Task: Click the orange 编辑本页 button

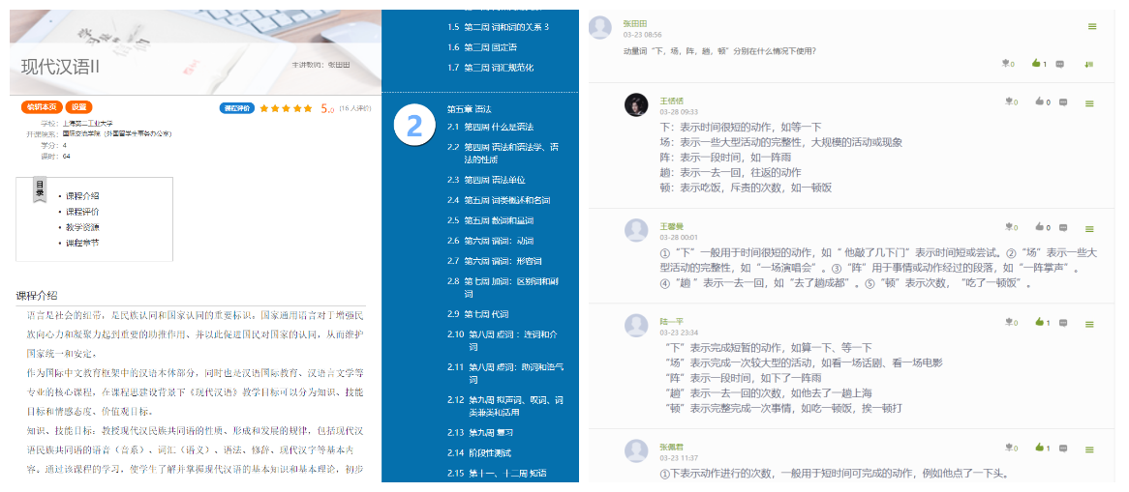Action: click(42, 107)
